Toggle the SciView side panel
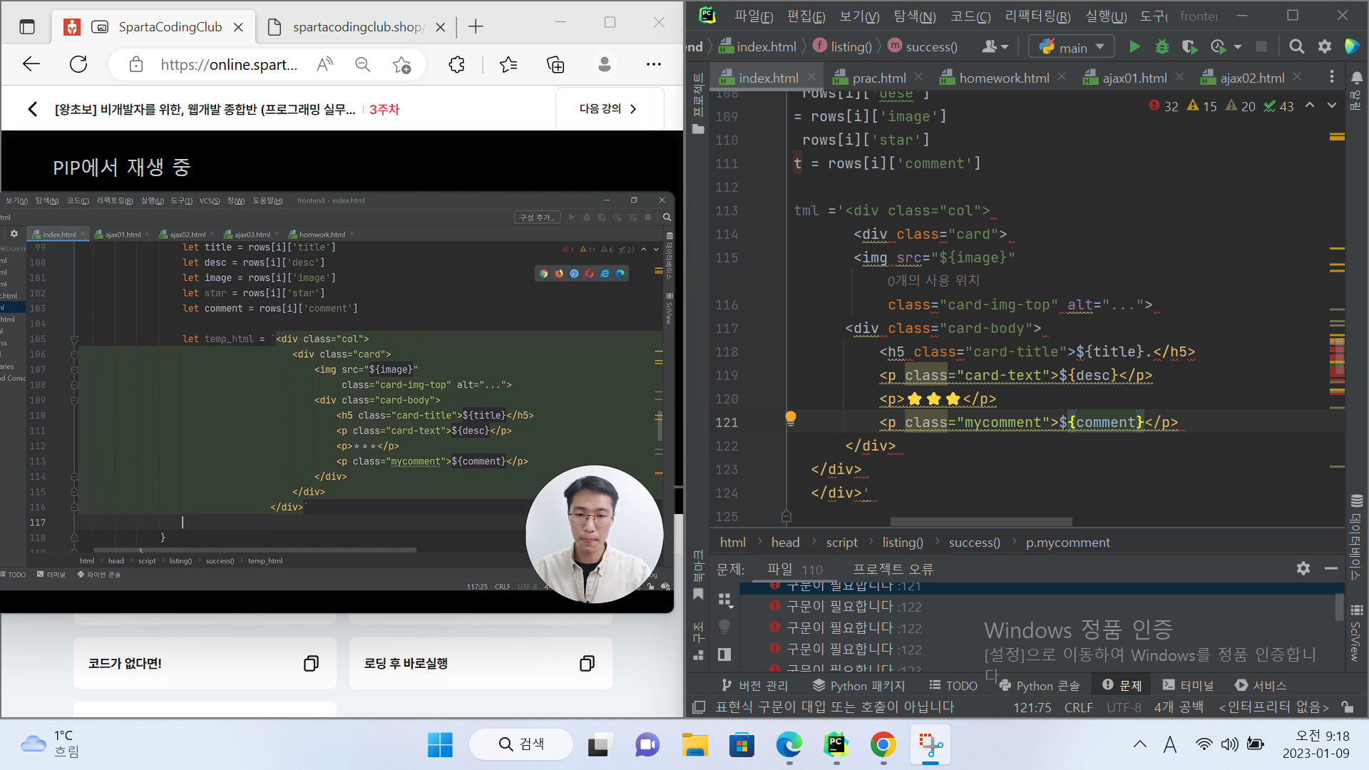This screenshot has width=1369, height=770. [1356, 634]
